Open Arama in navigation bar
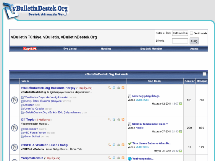The width and height of the screenshot is (215, 161). pos(194,49)
